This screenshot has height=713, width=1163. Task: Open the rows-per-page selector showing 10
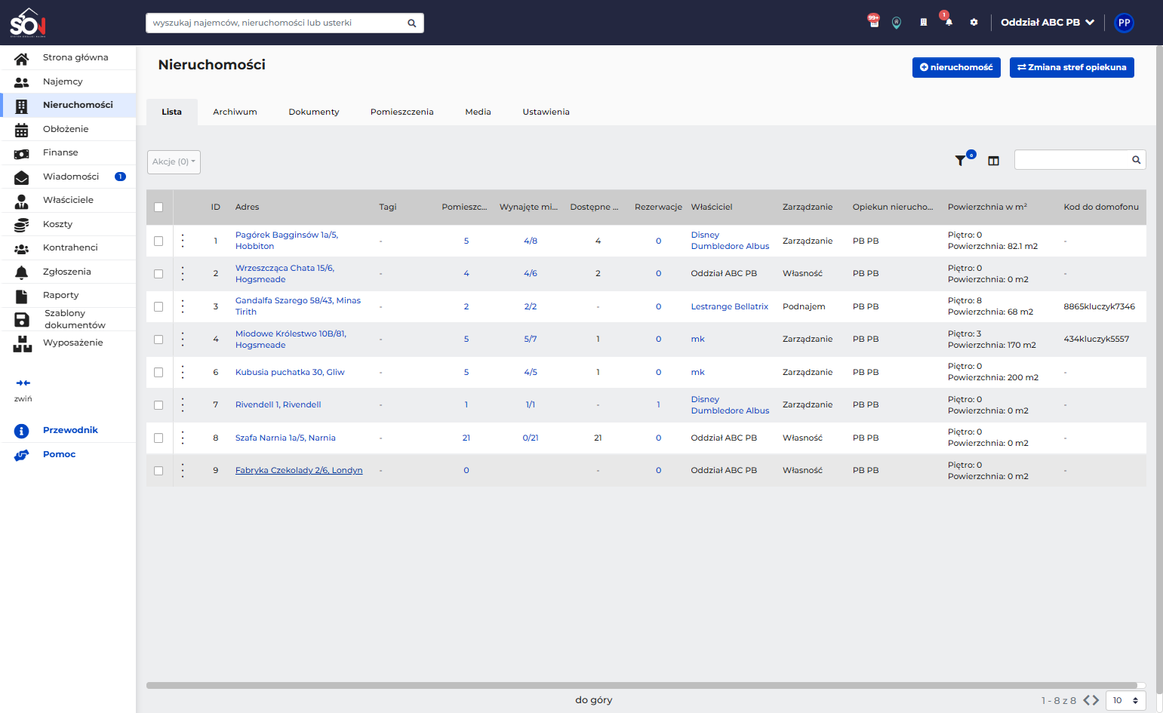click(x=1126, y=700)
